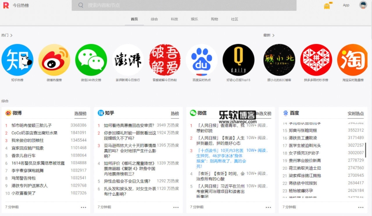Open 知乎 question 如何看待员惠善回击安宰贤
Screen dimensions: 372x216
click(x=129, y=125)
